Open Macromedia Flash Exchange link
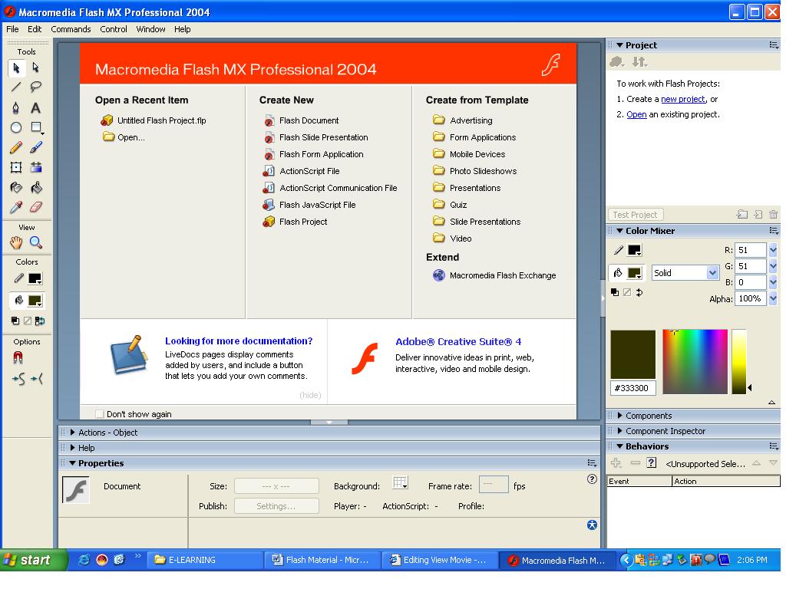Viewport: 786px width, 589px height. [x=495, y=275]
